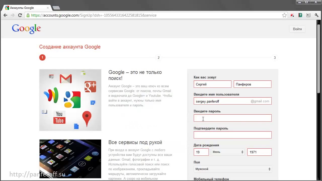Open a new browser tab

[56, 8]
